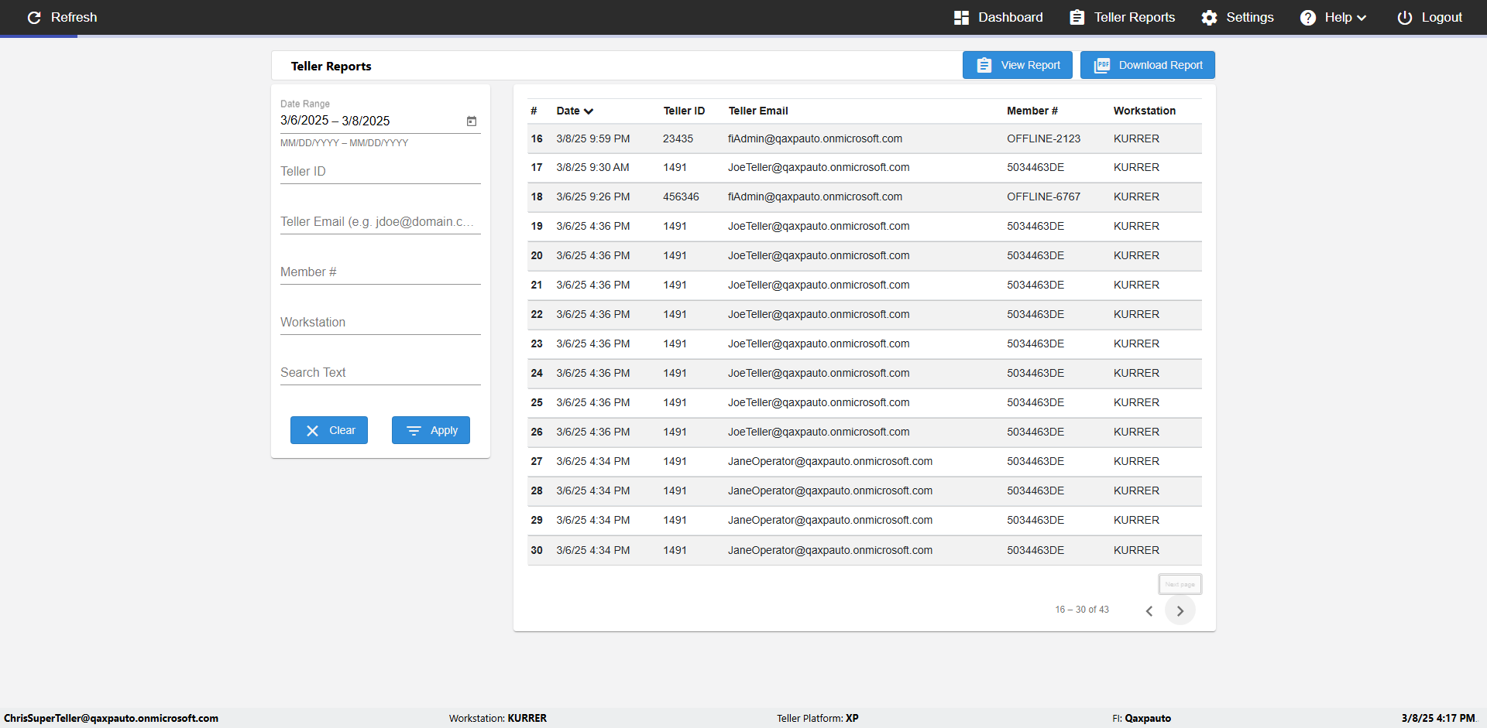Click the Teller ID filter field
This screenshot has height=728, width=1487.
click(x=380, y=171)
